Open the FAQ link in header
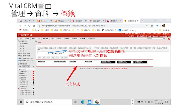The width and height of the screenshot is (191, 107). (149, 34)
